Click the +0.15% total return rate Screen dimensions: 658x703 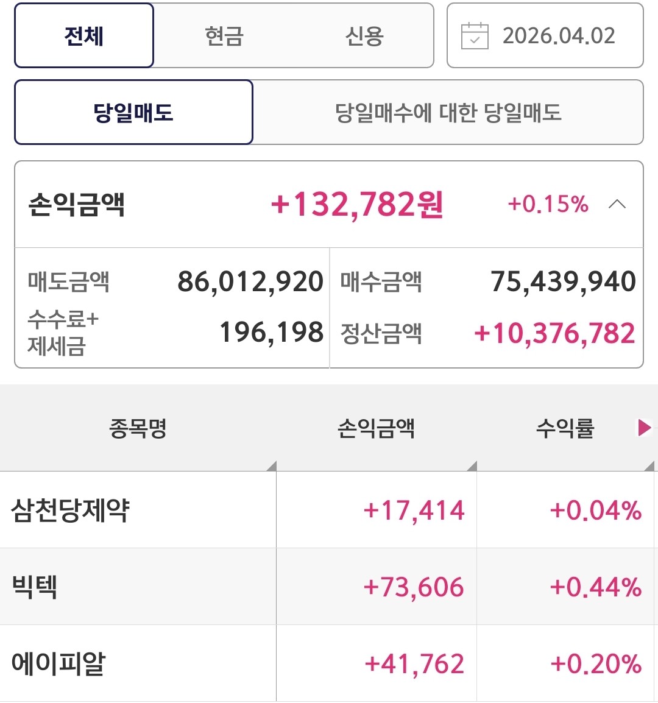tap(548, 204)
